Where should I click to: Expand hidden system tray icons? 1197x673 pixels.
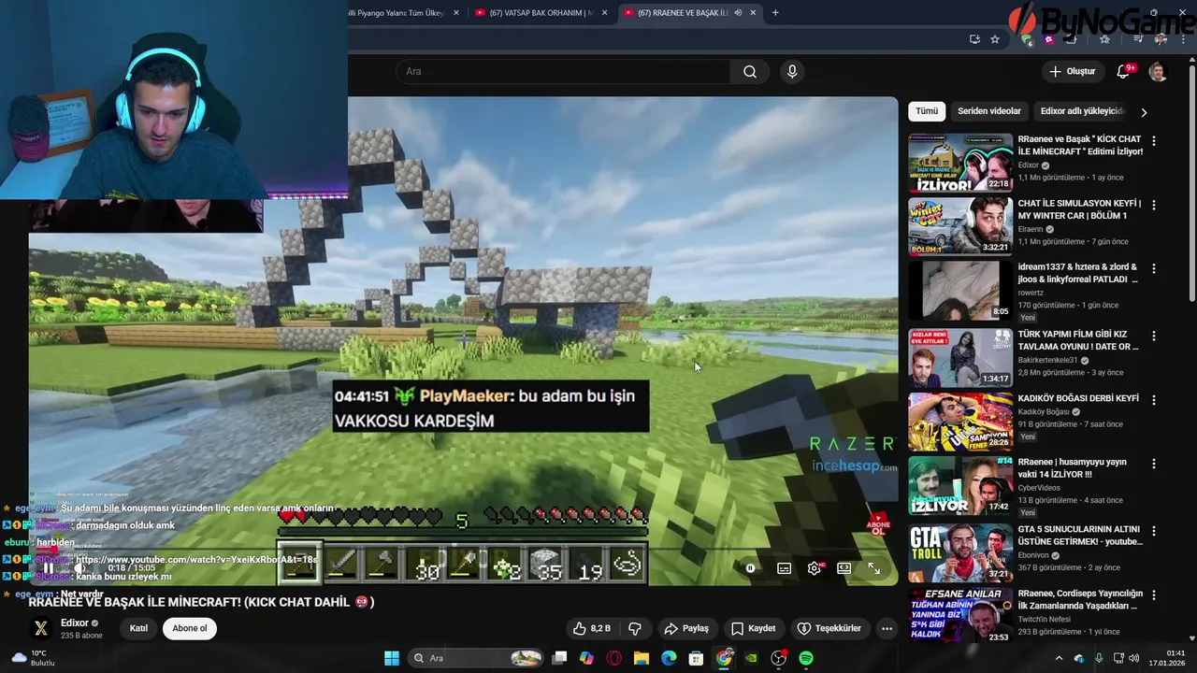[1059, 658]
